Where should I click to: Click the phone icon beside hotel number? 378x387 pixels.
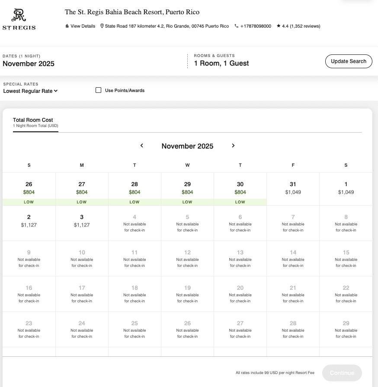click(237, 26)
